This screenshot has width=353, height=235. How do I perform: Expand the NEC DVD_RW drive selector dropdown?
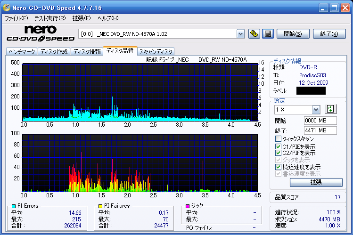pyautogui.click(x=240, y=34)
